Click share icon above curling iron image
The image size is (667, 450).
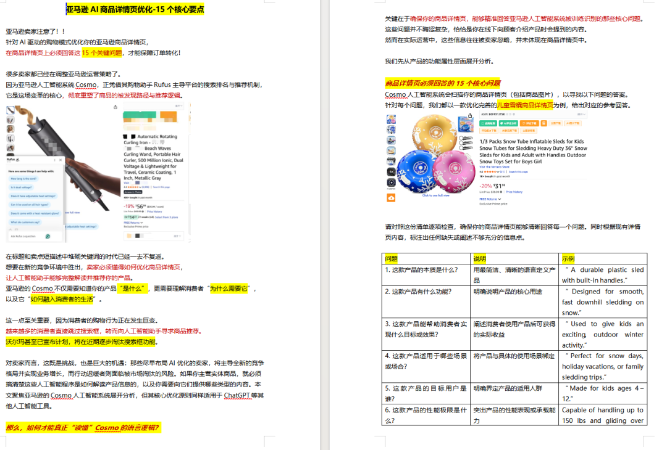click(116, 107)
